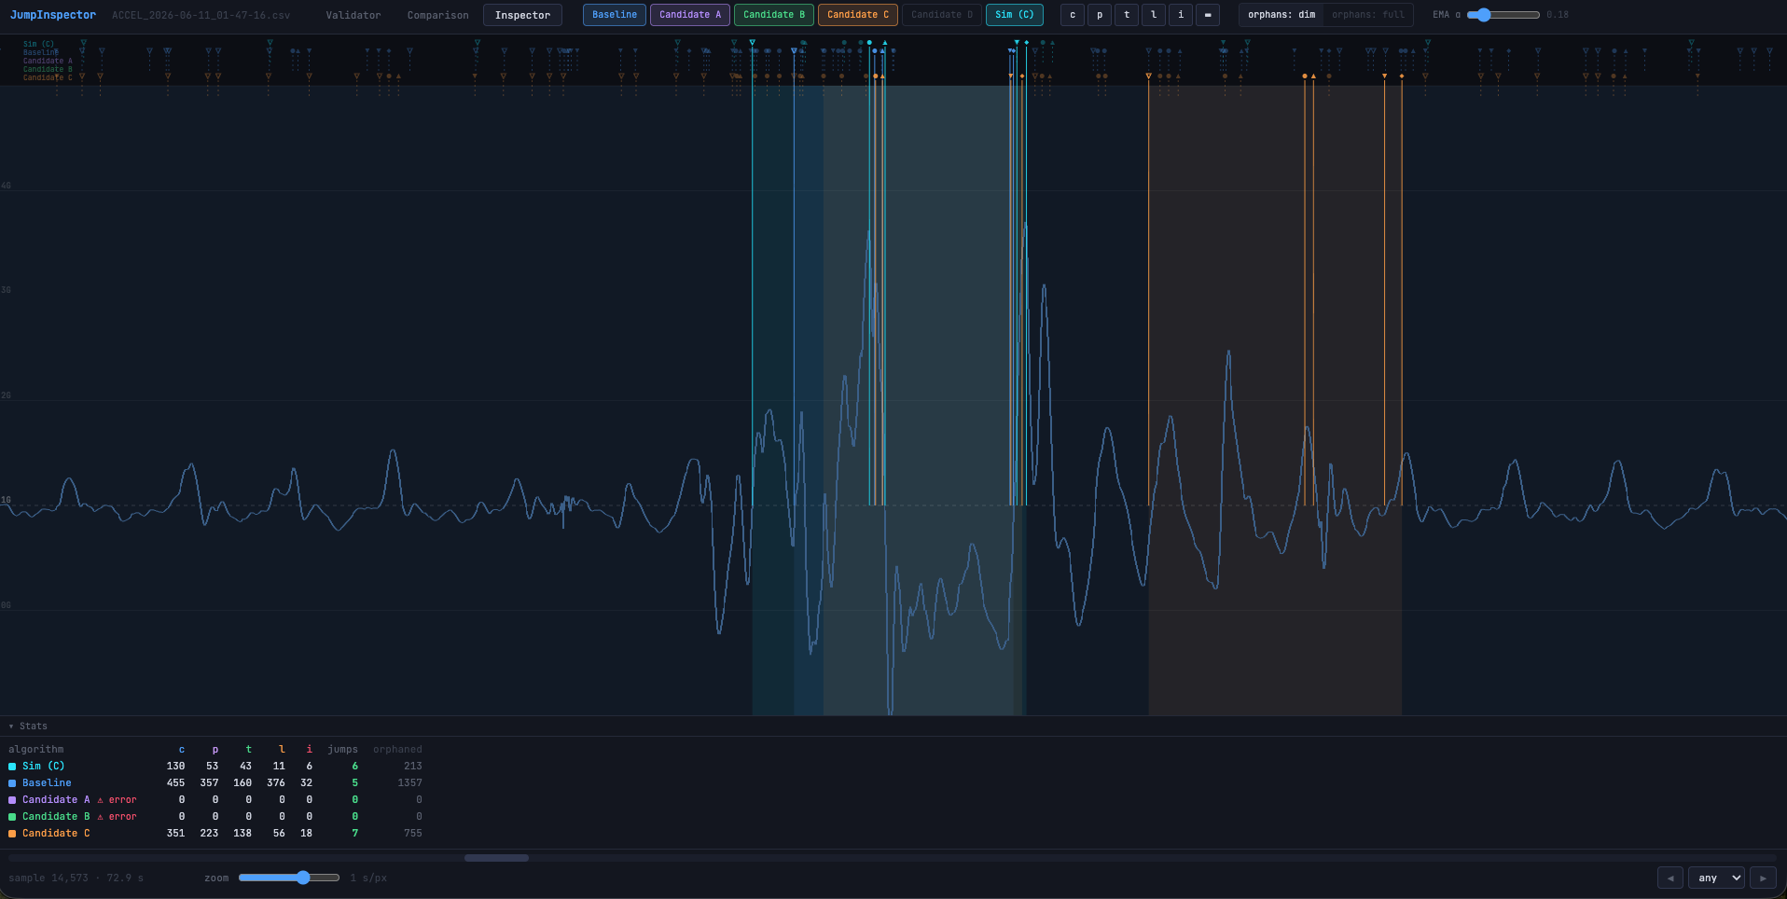Click the horizontal timeline scrollbar thumb
The width and height of the screenshot is (1787, 899).
tap(496, 858)
